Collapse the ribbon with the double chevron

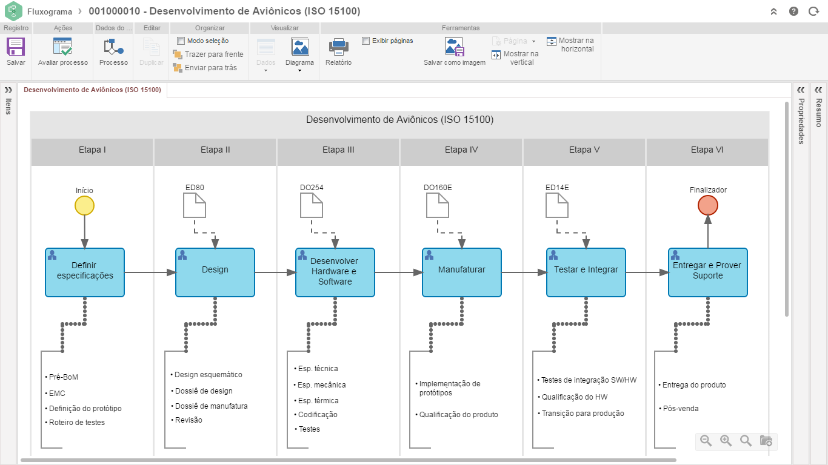coord(773,12)
